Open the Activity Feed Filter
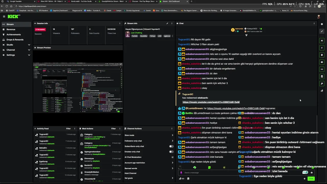 pos(68,129)
